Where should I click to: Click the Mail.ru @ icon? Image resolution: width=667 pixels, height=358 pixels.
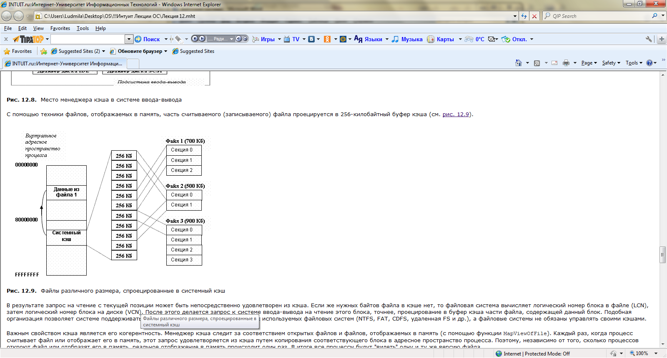(x=343, y=39)
